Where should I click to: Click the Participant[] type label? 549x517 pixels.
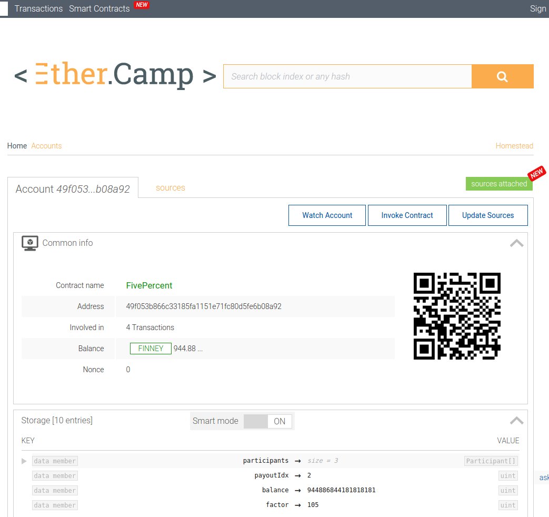(x=491, y=461)
